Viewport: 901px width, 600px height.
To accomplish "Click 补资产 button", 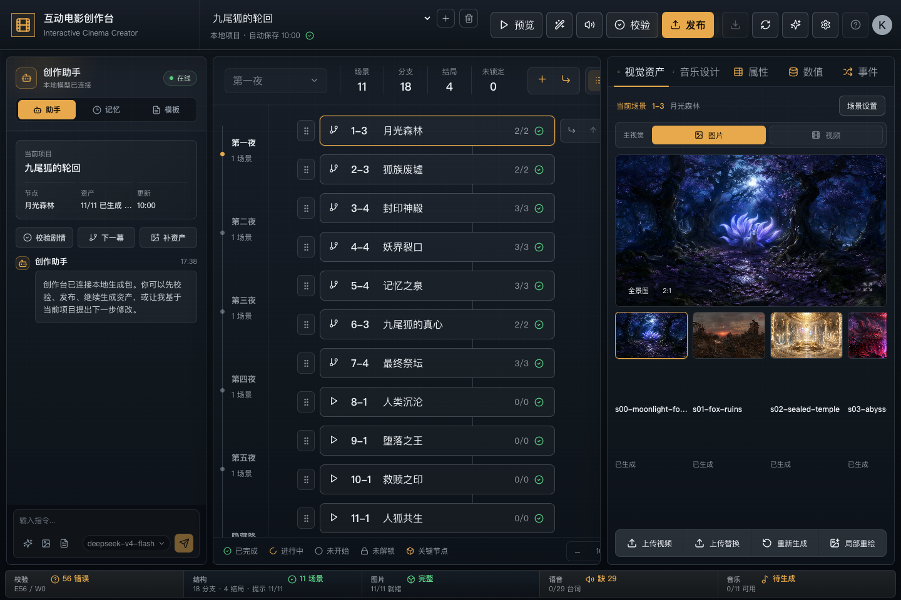I will pos(168,237).
